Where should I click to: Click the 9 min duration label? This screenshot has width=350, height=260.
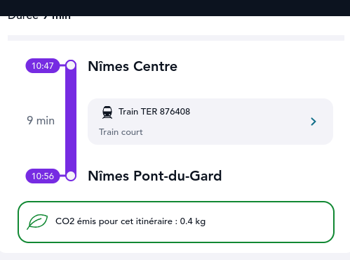pyautogui.click(x=41, y=121)
